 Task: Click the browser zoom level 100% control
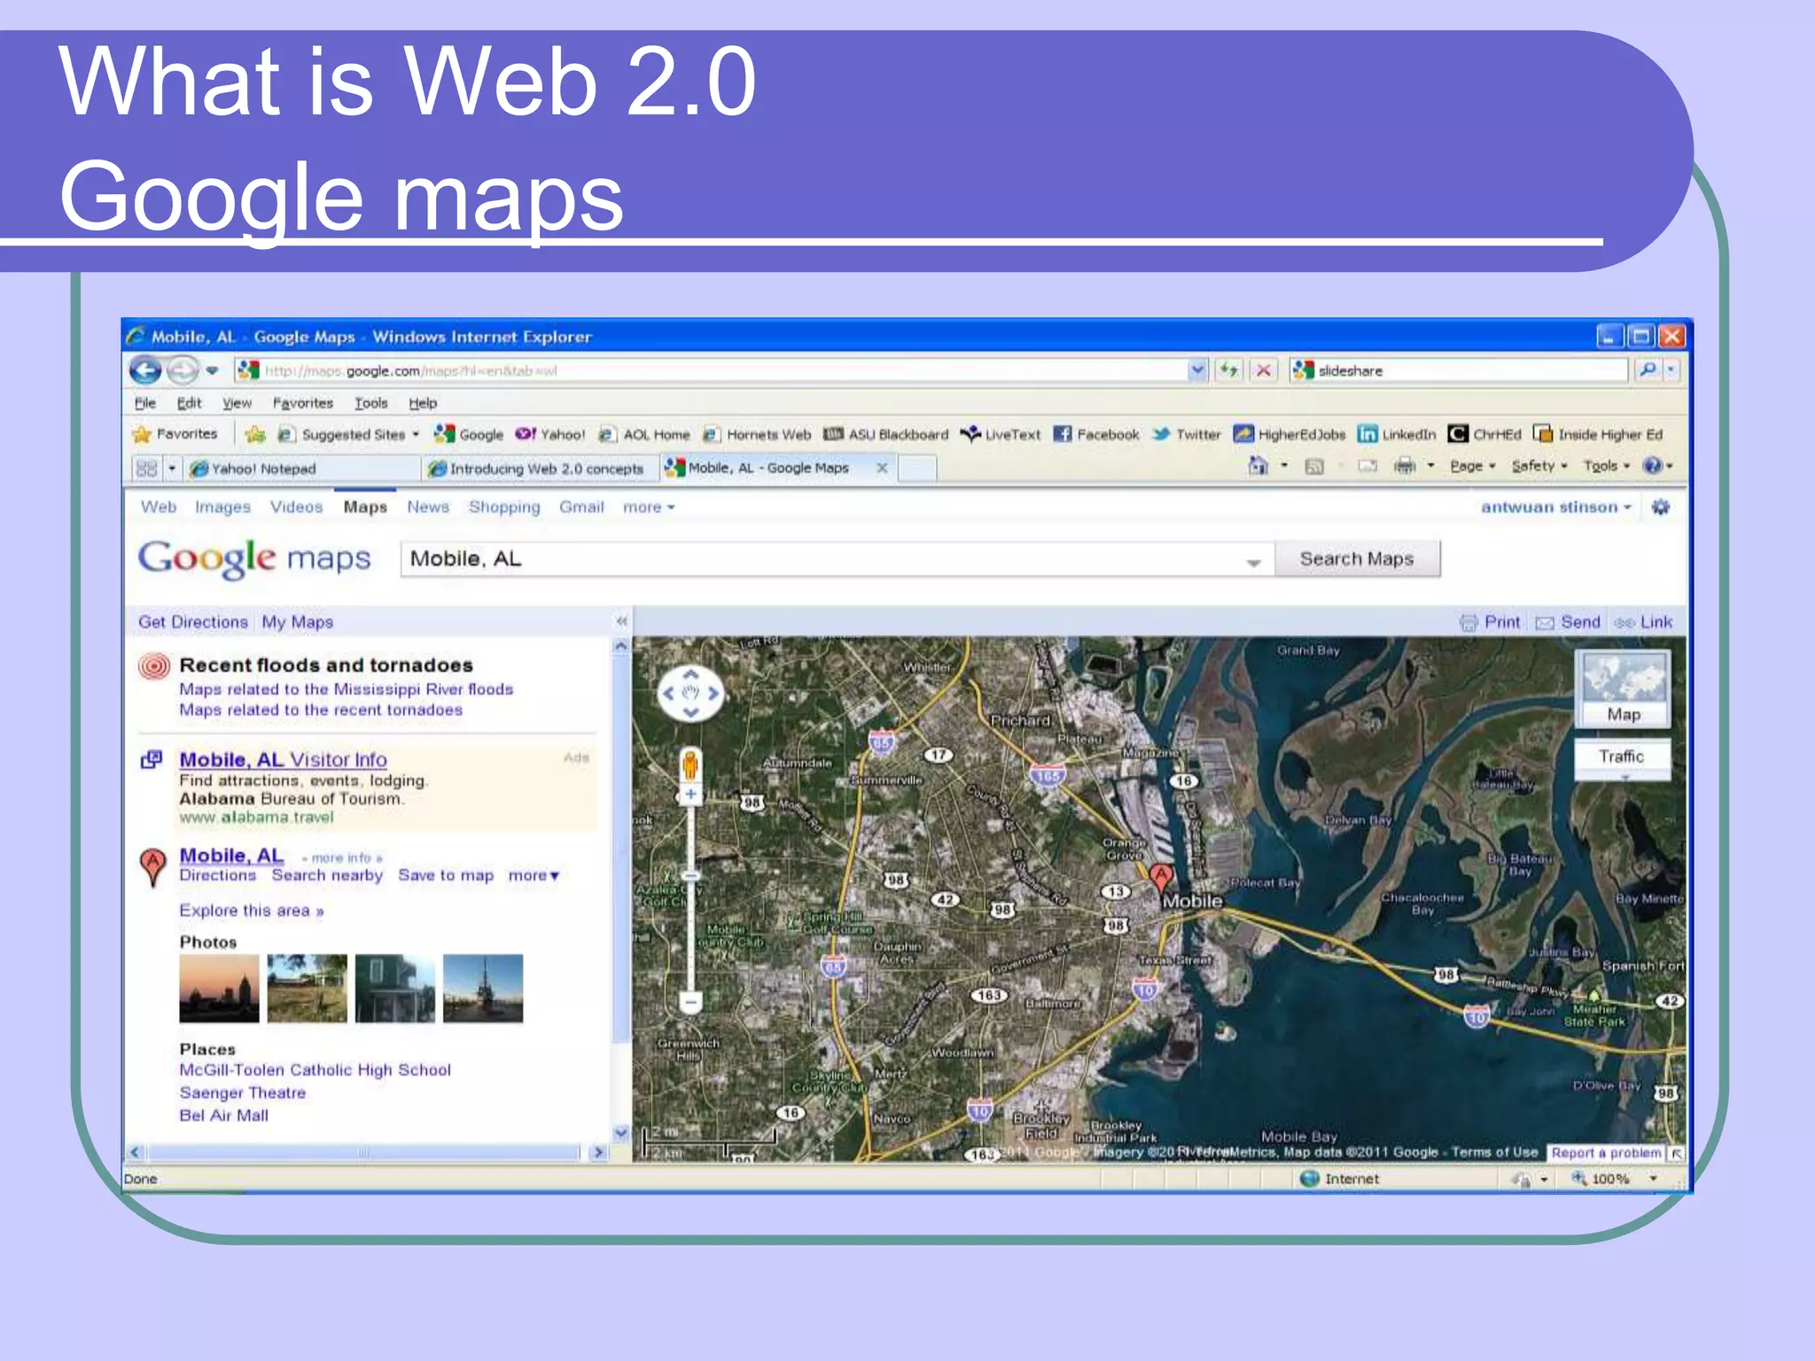click(1613, 1179)
